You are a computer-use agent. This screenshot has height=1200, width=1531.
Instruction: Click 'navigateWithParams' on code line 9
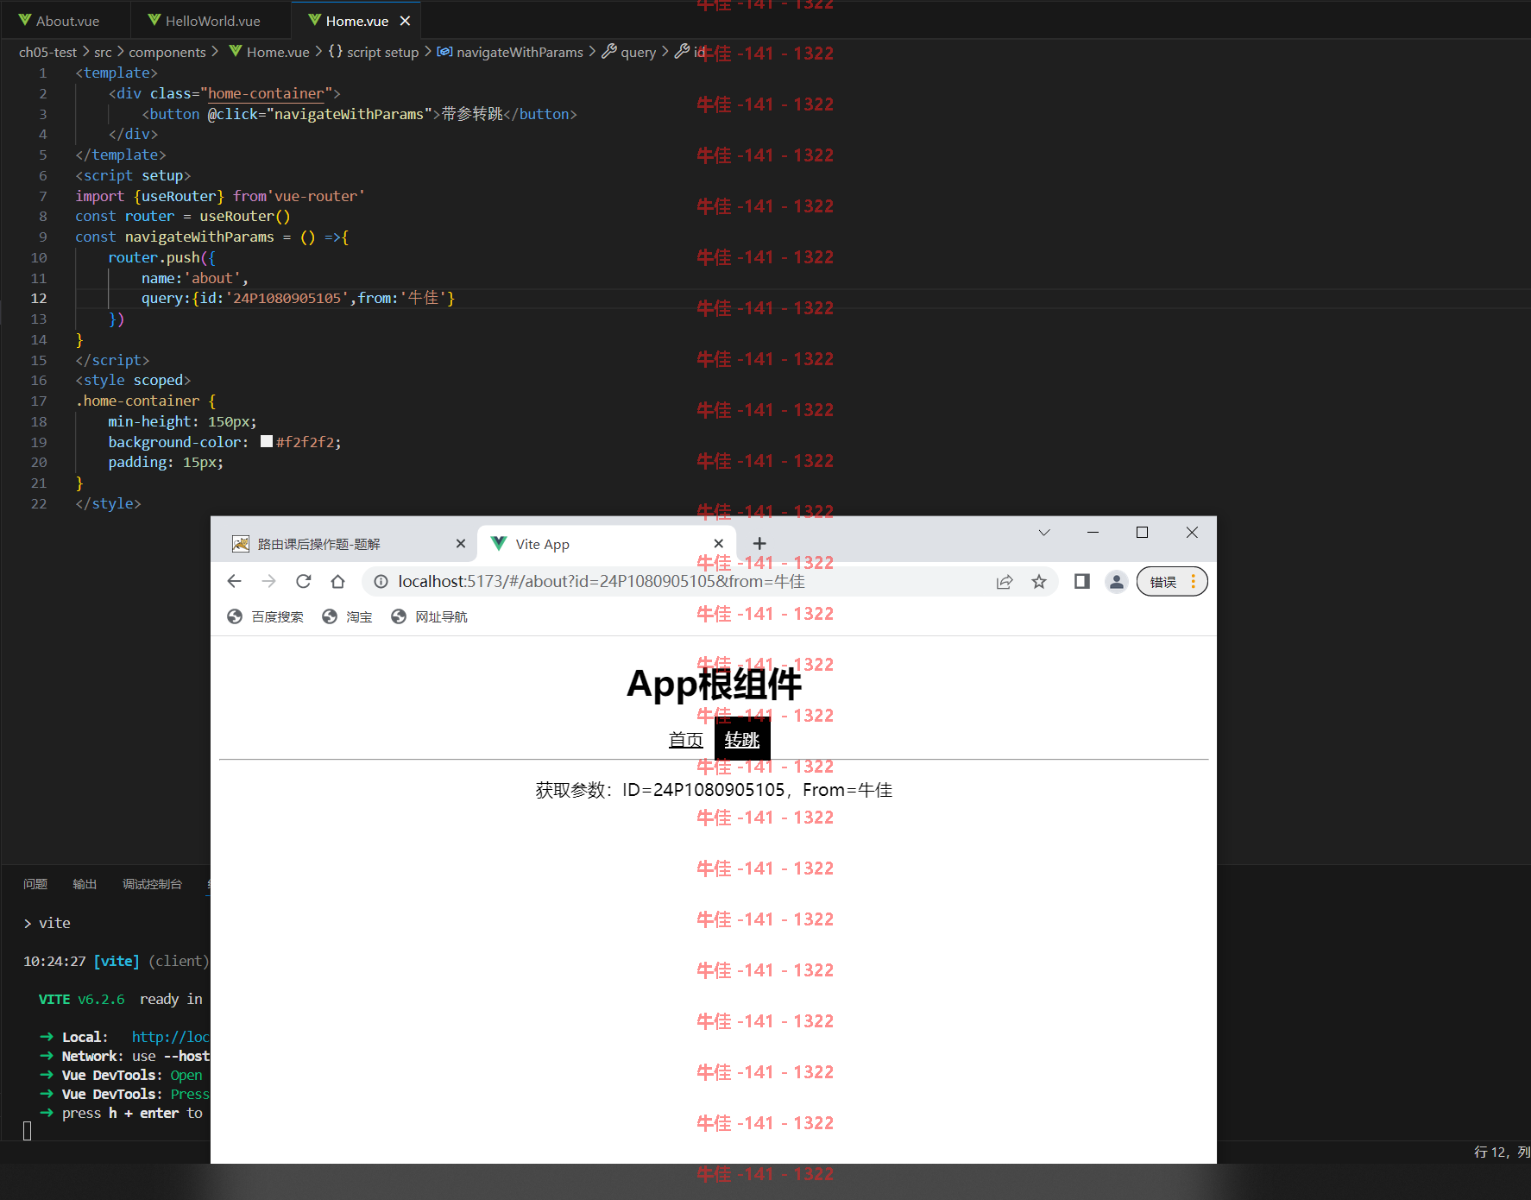[199, 237]
